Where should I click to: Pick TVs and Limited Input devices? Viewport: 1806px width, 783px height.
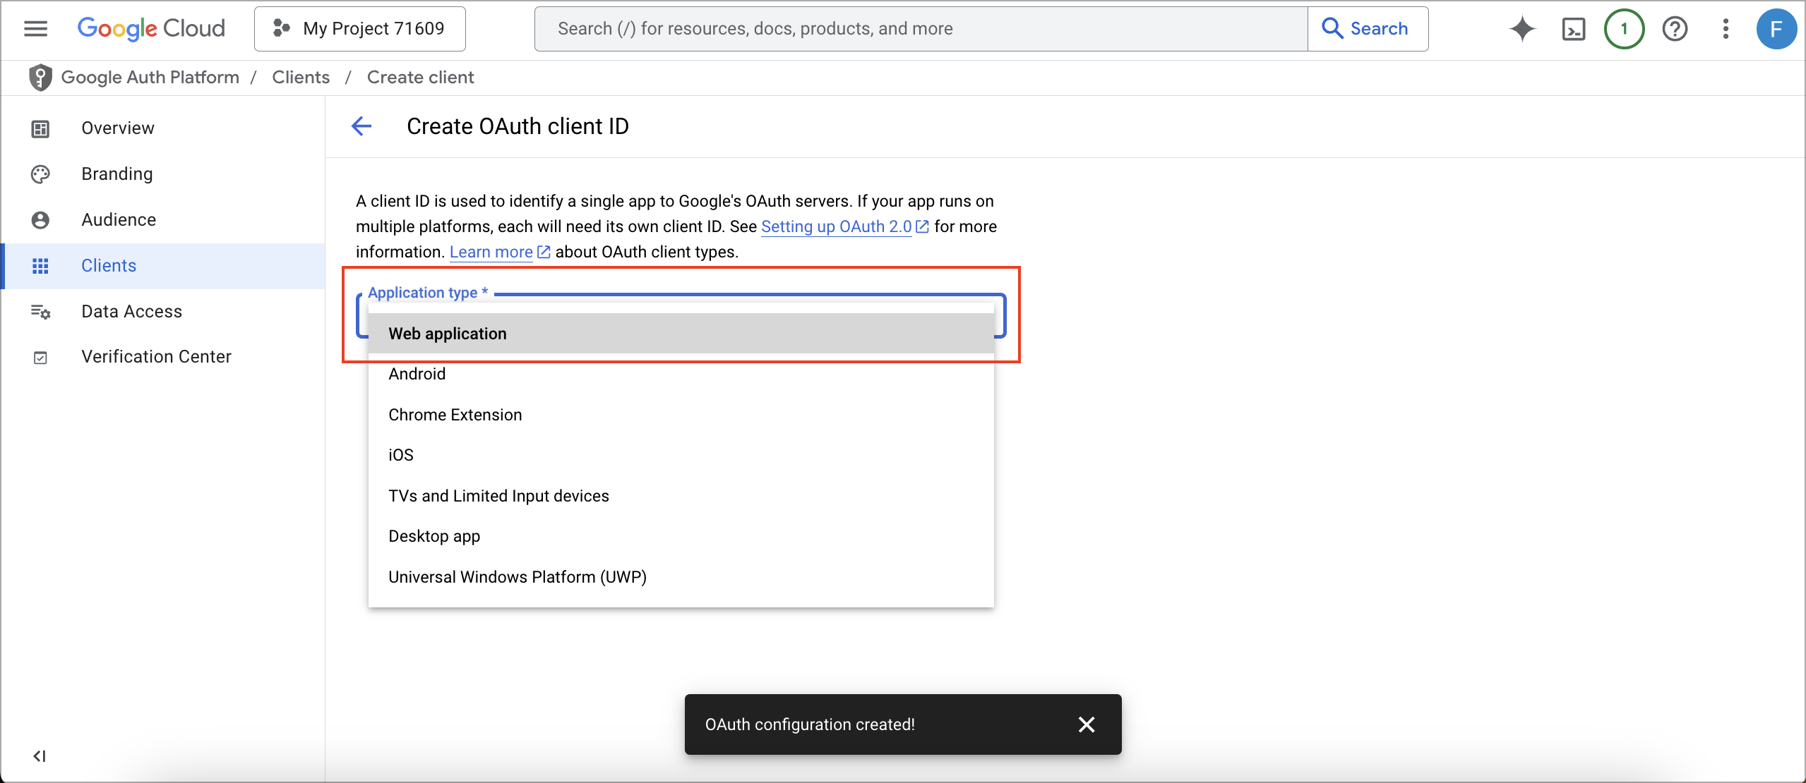coord(681,496)
